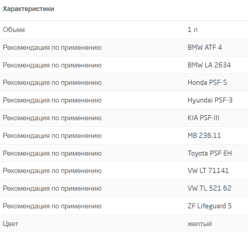Image resolution: width=248 pixels, height=239 pixels.
Task: Click the Hyundai PSF-3 value
Action: tap(210, 100)
